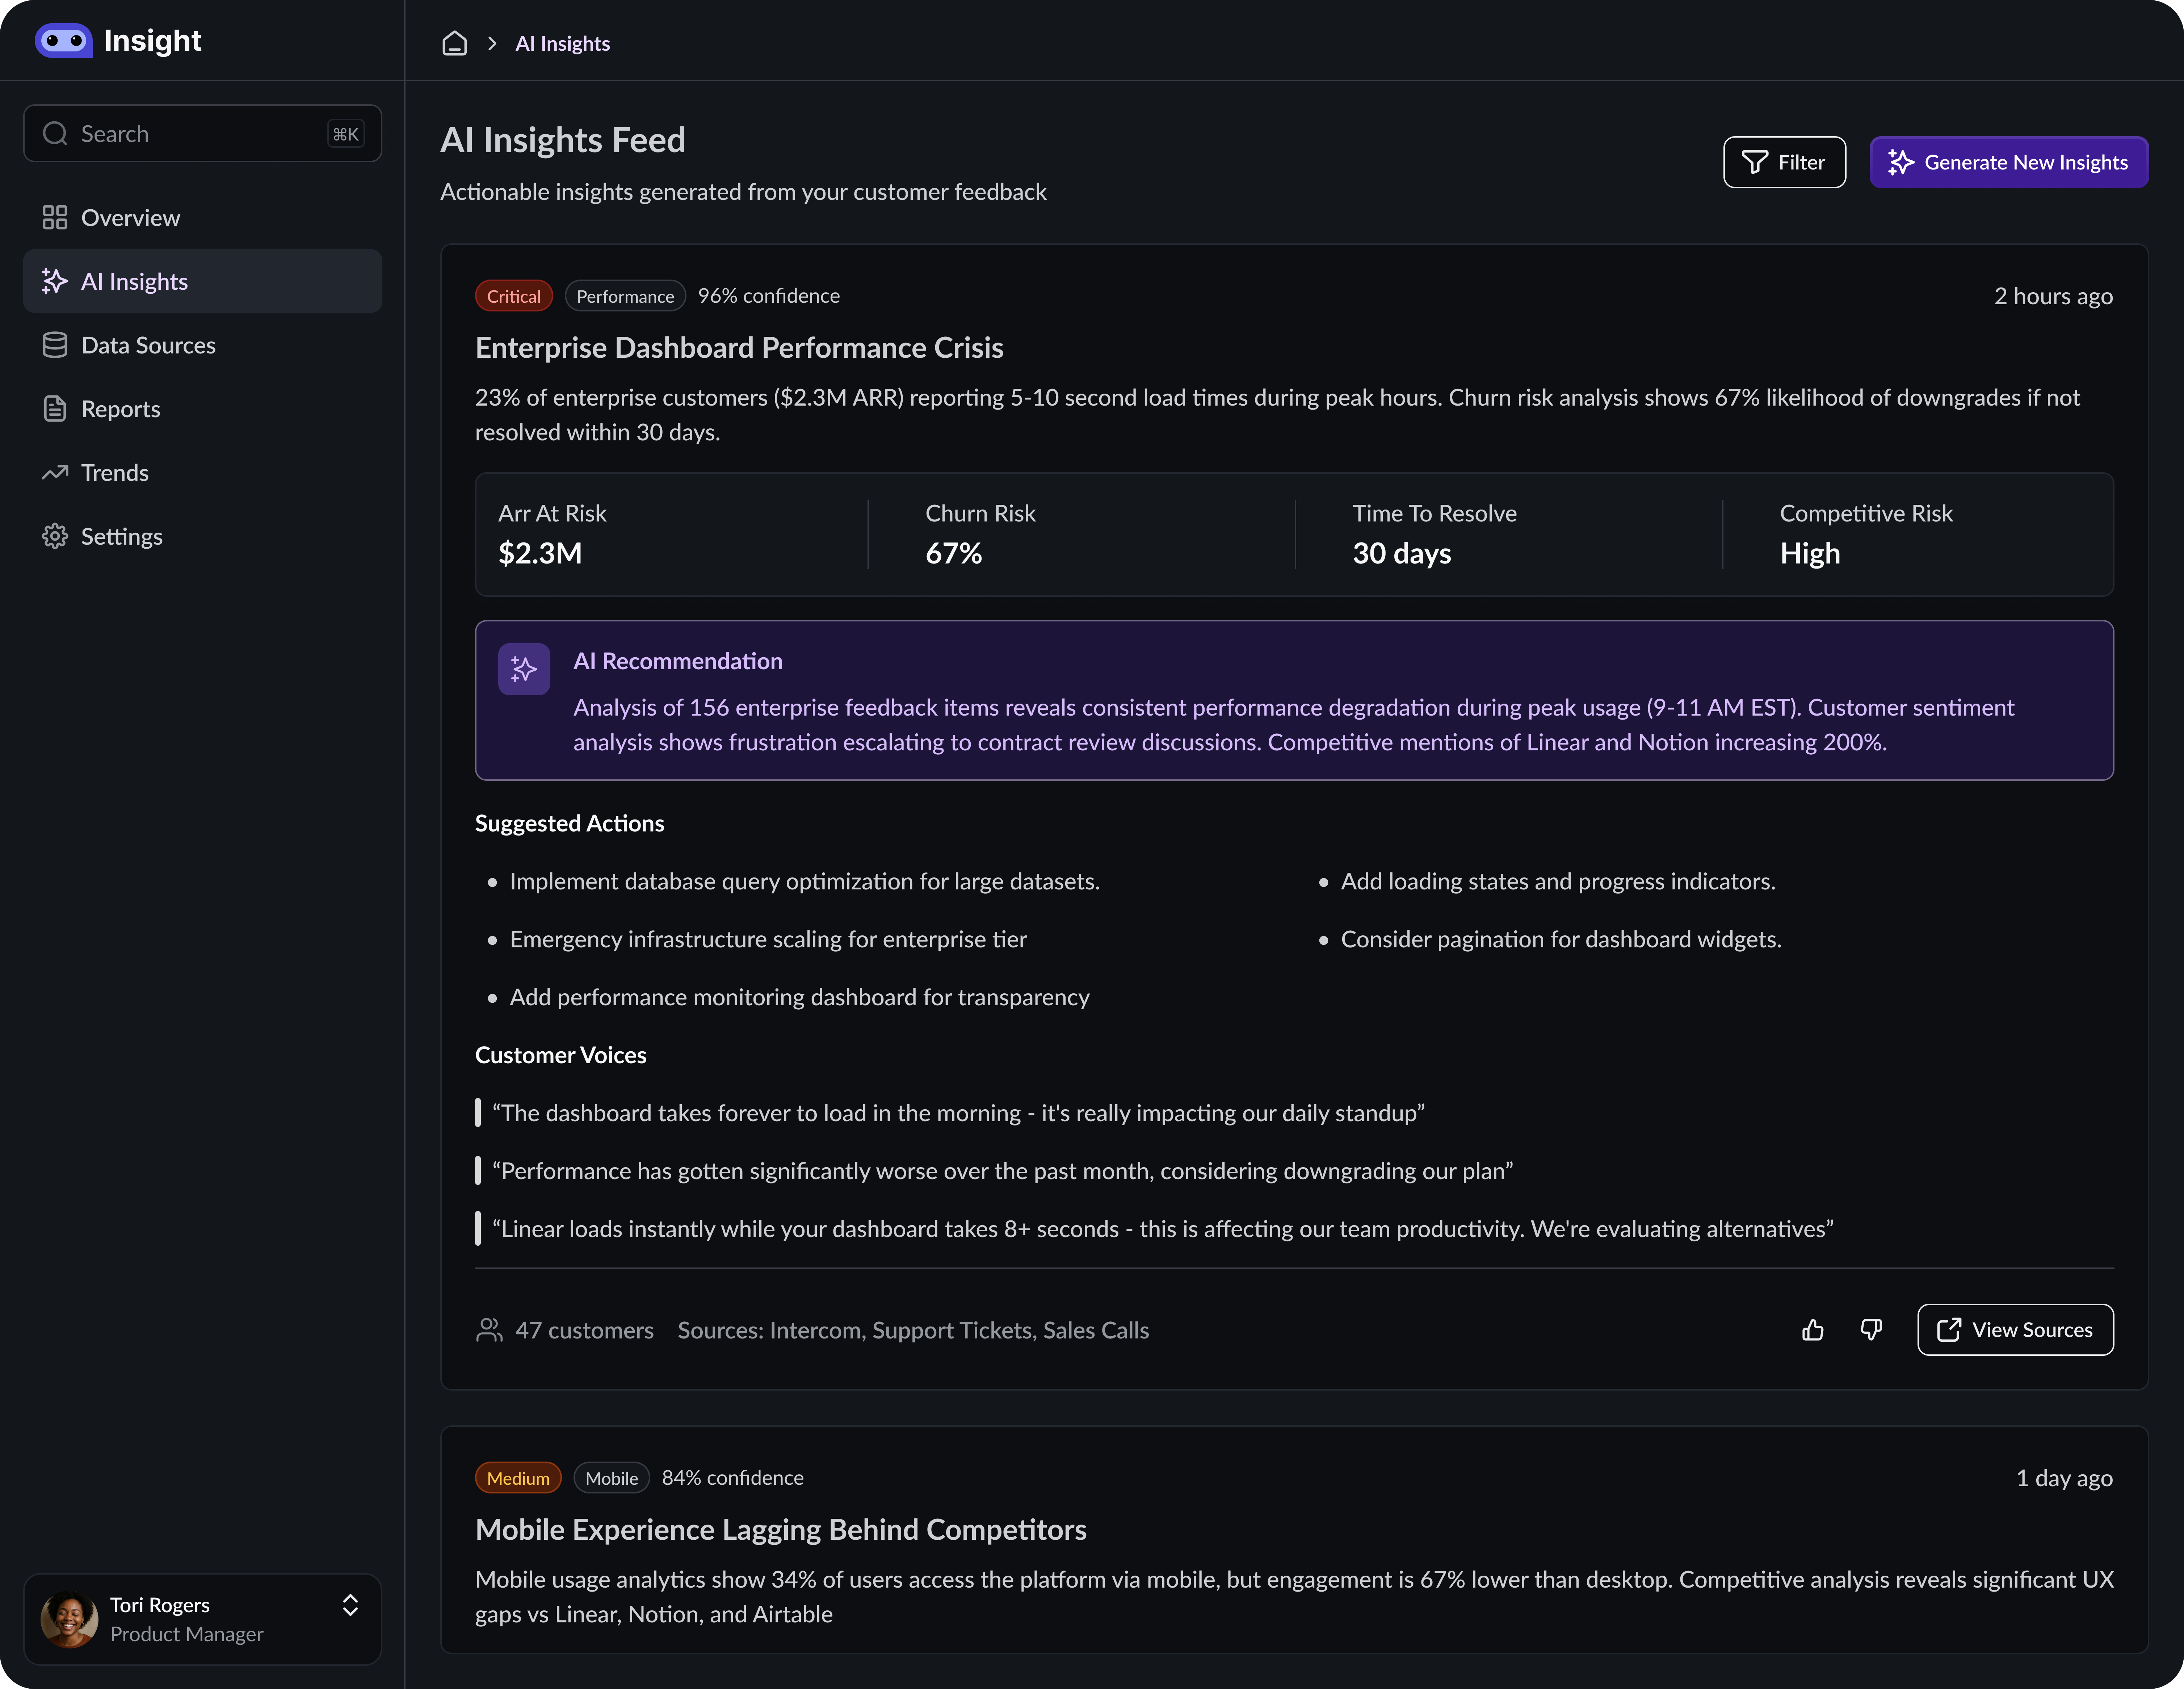Click the AI Recommendation sparkle icon
2184x1689 pixels.
[x=524, y=669]
